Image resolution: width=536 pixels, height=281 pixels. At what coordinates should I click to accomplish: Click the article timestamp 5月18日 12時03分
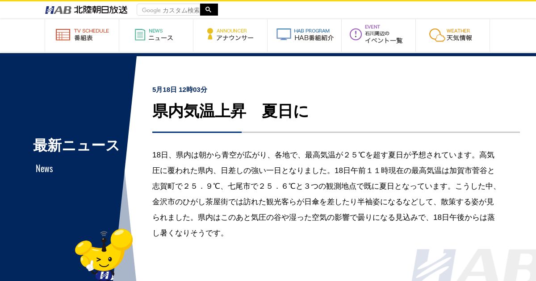click(x=180, y=90)
